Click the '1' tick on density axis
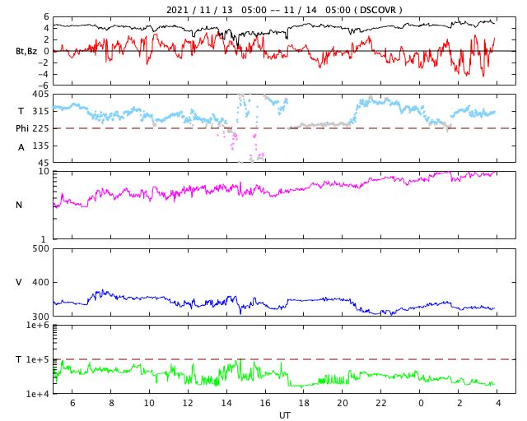Viewport: 527px width, 421px height. 44,239
